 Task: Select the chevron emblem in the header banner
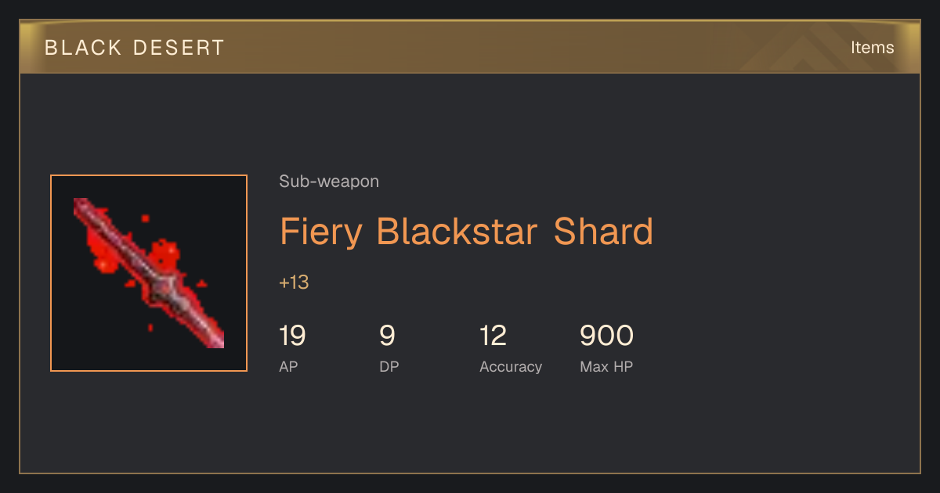tap(807, 47)
